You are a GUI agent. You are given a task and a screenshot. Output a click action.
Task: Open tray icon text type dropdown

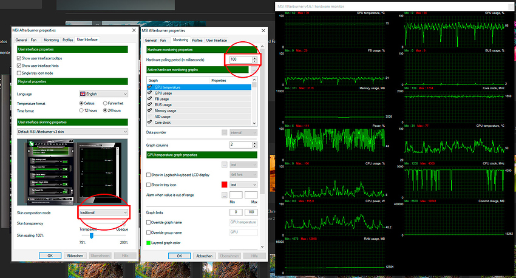click(243, 185)
